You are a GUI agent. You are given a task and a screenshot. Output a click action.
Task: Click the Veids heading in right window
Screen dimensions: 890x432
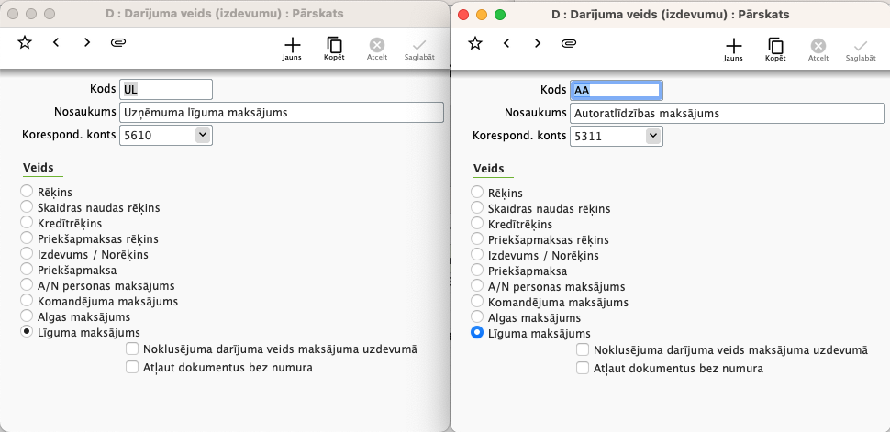coord(489,169)
